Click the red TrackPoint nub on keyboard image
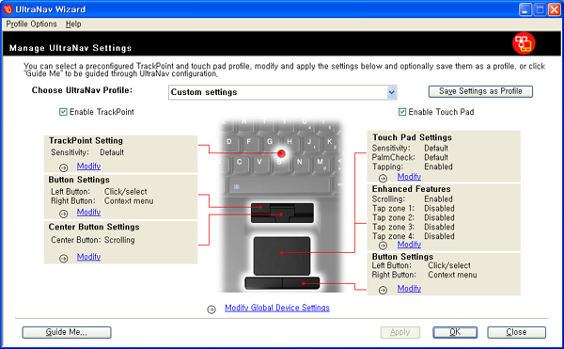Viewport: 564px width, 349px height. pyautogui.click(x=281, y=153)
